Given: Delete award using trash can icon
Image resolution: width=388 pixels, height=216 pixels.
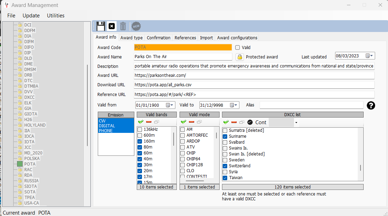Looking at the screenshot, I should pos(123,26).
